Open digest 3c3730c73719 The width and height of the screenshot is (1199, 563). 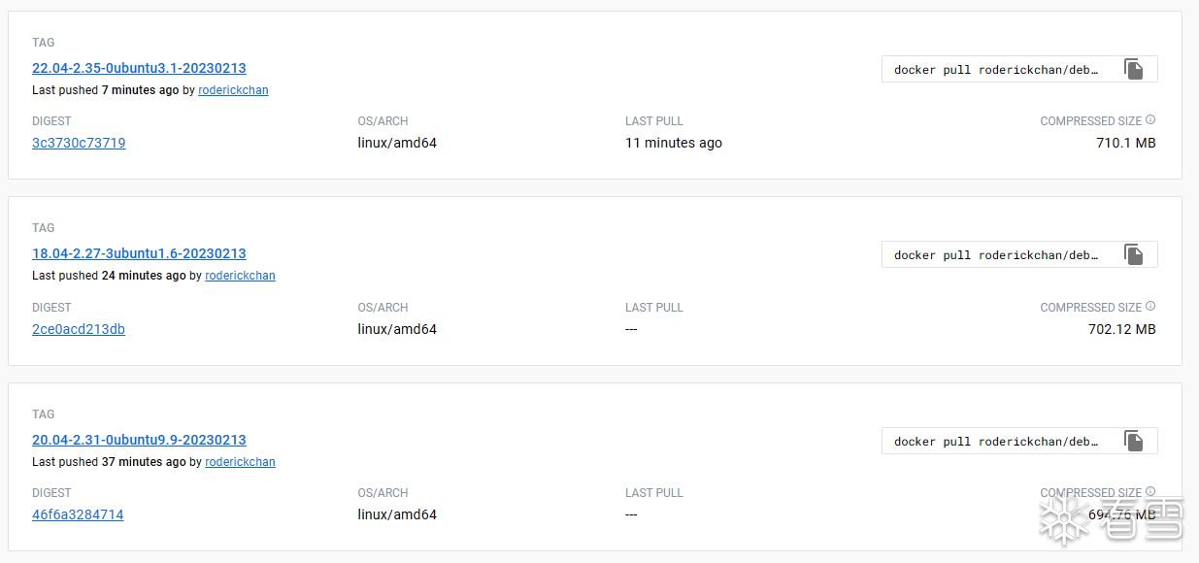[x=79, y=143]
